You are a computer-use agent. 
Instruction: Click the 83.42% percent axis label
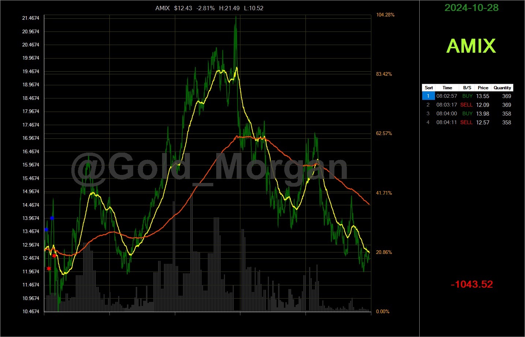[x=384, y=74]
